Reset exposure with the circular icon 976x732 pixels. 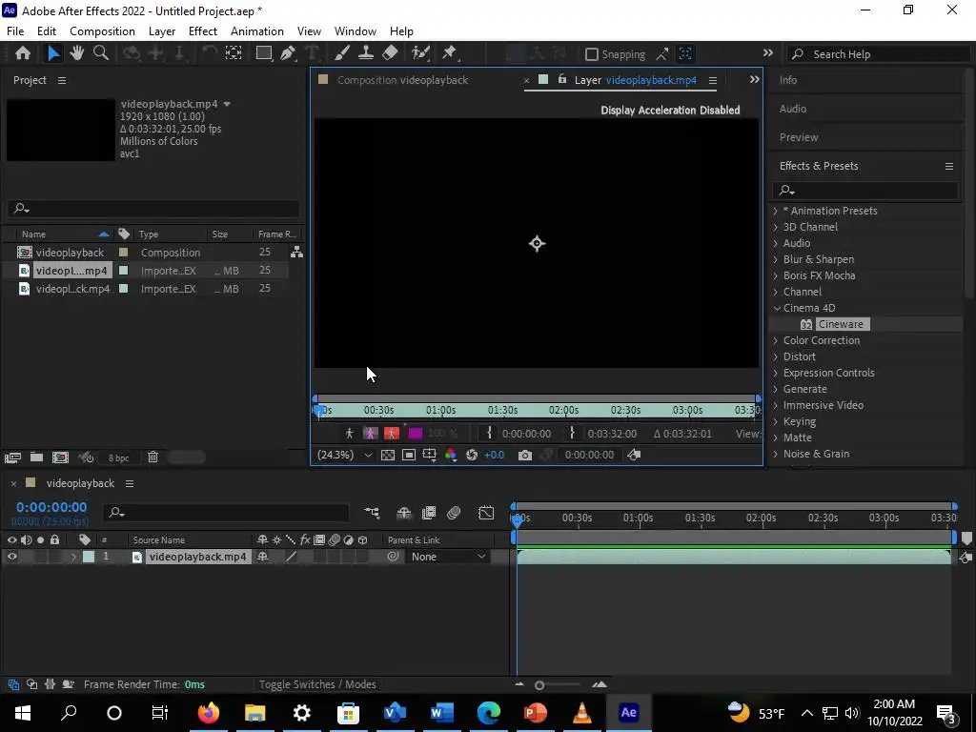point(472,455)
